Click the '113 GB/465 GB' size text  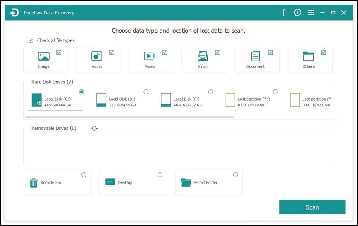122,105
